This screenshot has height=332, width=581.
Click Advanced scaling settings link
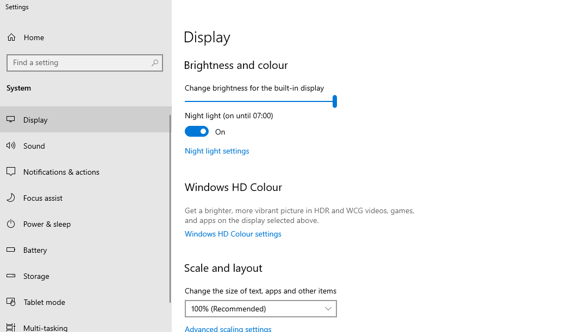228,329
